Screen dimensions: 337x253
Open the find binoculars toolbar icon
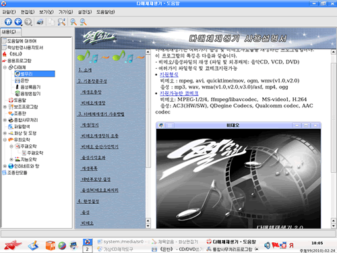(61, 22)
